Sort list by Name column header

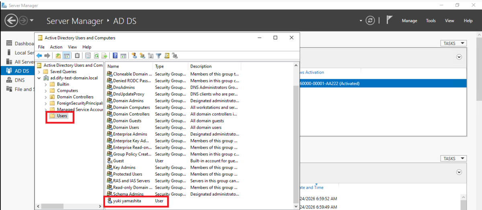[x=129, y=66]
